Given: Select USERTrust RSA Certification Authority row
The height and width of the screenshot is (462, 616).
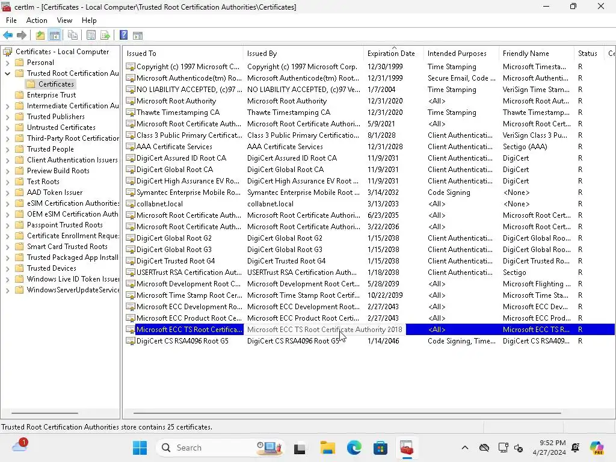Looking at the screenshot, I should (369, 273).
